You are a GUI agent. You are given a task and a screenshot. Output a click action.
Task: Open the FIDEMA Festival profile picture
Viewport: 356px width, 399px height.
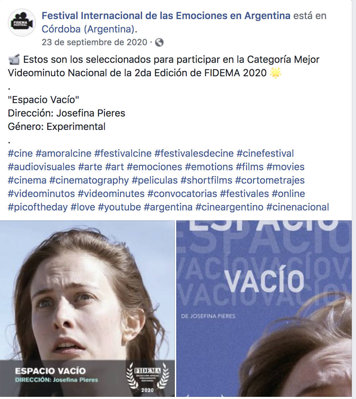pos(22,23)
